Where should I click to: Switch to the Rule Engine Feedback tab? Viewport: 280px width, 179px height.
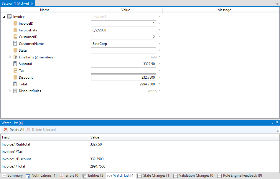240,175
